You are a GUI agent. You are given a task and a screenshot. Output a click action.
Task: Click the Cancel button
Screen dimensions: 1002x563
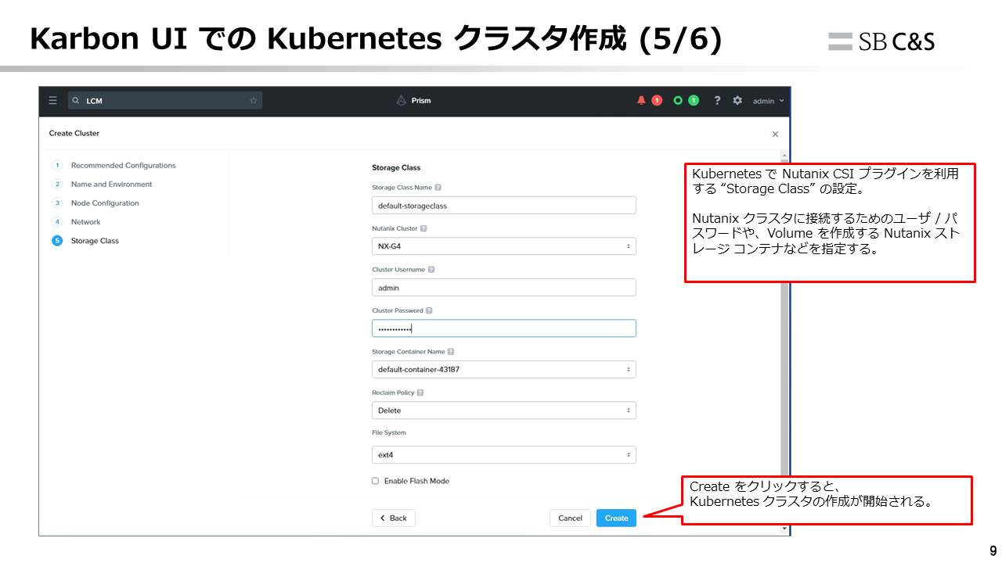pos(570,518)
